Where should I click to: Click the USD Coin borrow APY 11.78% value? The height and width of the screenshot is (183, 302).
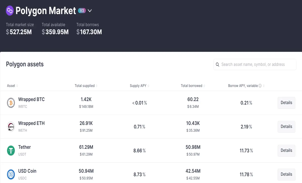point(246,174)
